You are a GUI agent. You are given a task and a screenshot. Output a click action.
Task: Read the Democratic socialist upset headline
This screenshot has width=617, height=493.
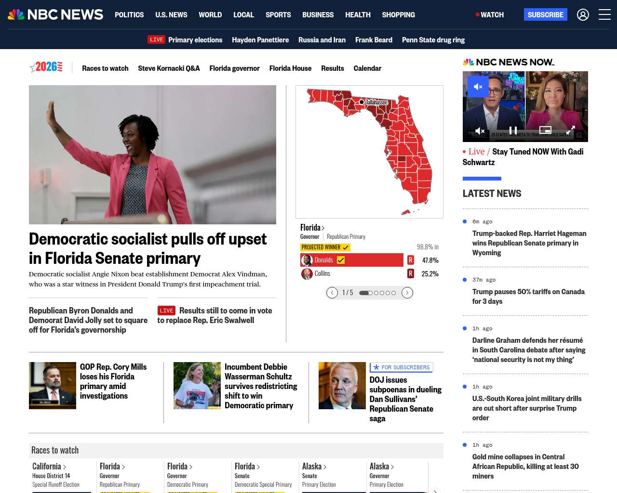[148, 248]
